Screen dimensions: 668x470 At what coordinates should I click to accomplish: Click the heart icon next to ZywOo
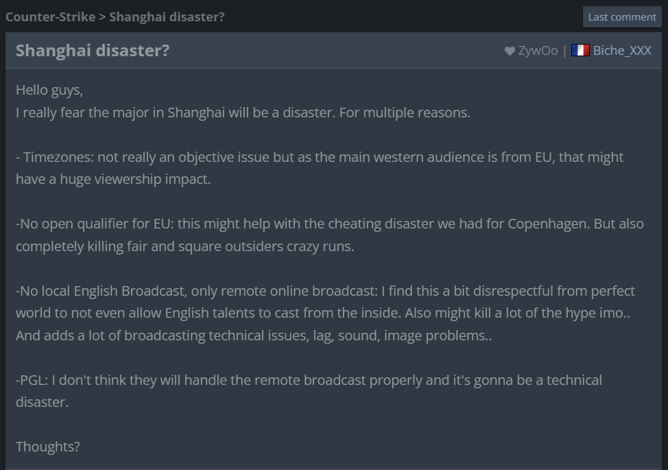click(510, 51)
